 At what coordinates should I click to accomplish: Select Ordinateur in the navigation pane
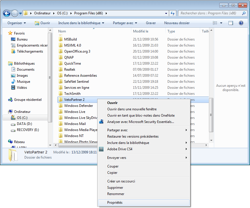[x=19, y=112]
